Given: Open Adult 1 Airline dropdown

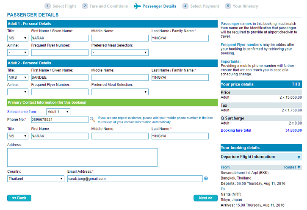Looking at the screenshot, I should (x=18, y=52).
